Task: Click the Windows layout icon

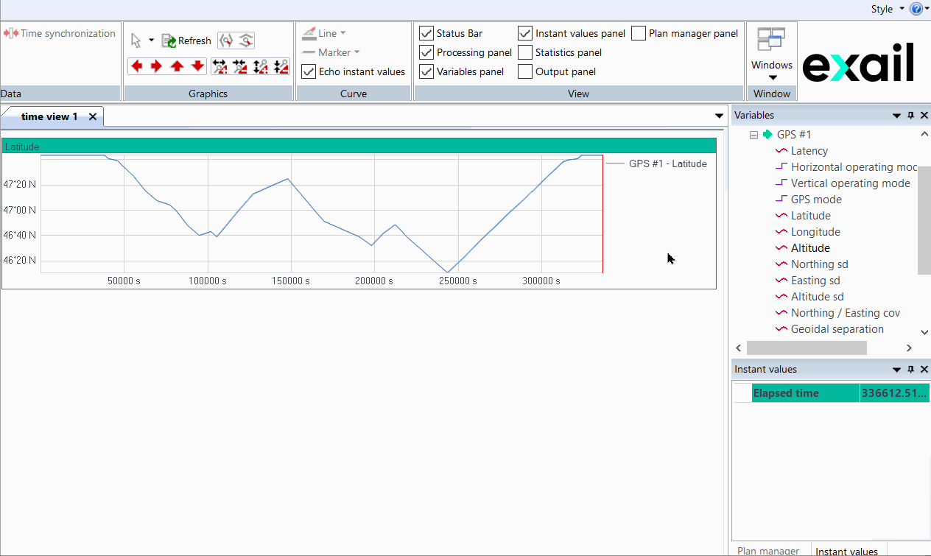Action: 771,39
